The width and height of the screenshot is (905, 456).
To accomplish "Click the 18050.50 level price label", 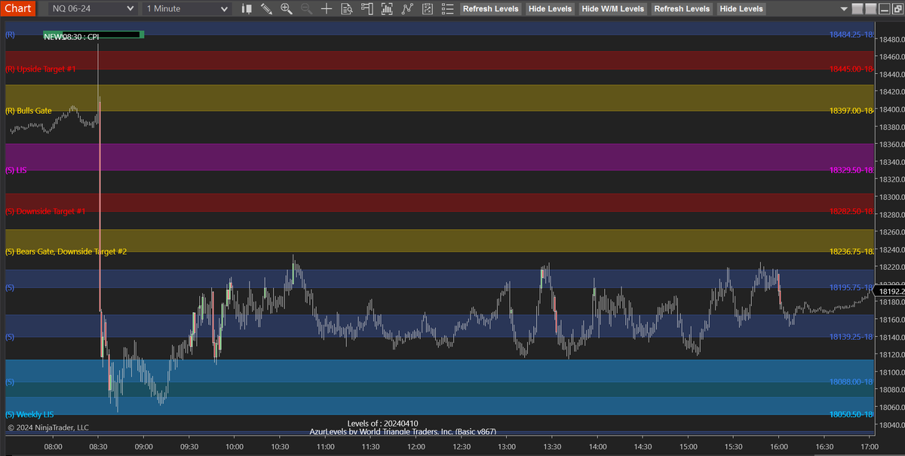I will [851, 415].
